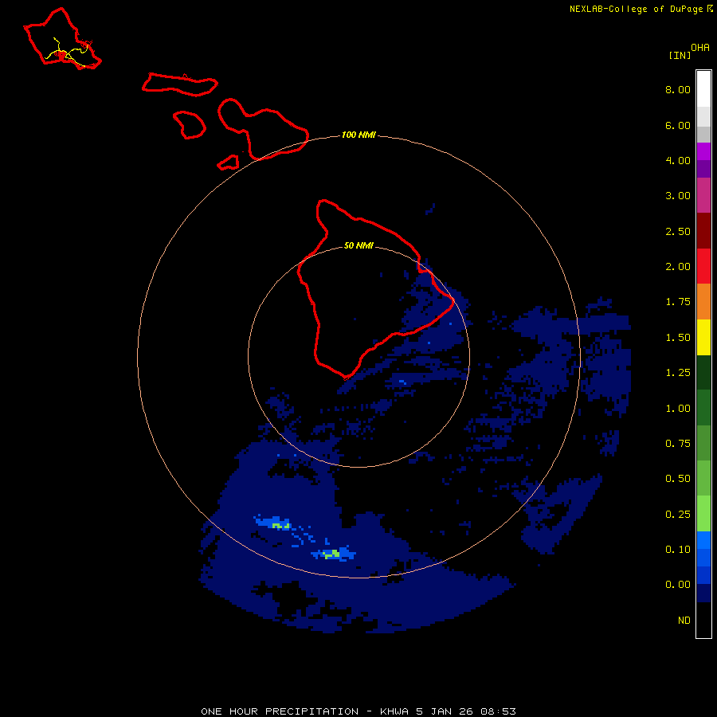Image resolution: width=717 pixels, height=717 pixels.
Task: Click the OHA product label
Action: pyautogui.click(x=700, y=48)
